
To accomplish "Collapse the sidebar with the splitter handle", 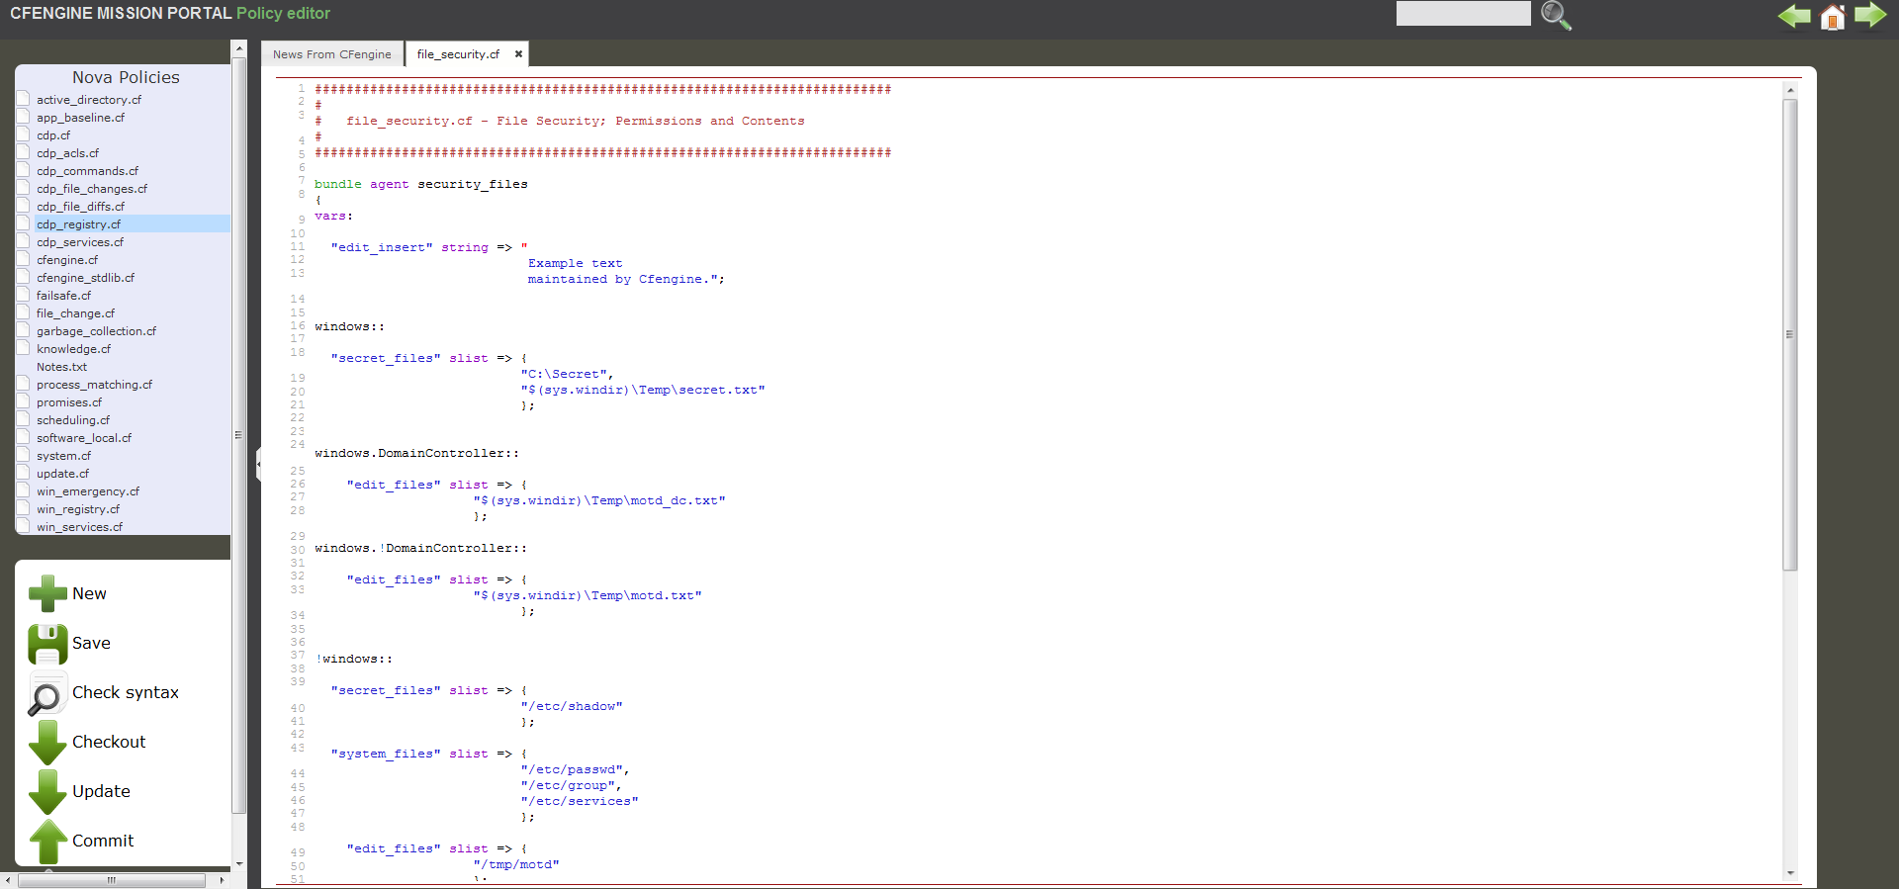I will 259,464.
